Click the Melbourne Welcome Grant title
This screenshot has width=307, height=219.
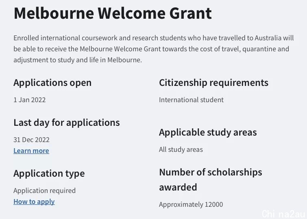113,13
